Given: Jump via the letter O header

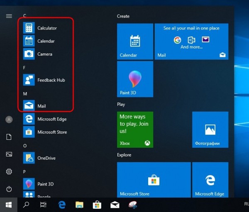Looking at the screenshot, I should (x=25, y=146).
